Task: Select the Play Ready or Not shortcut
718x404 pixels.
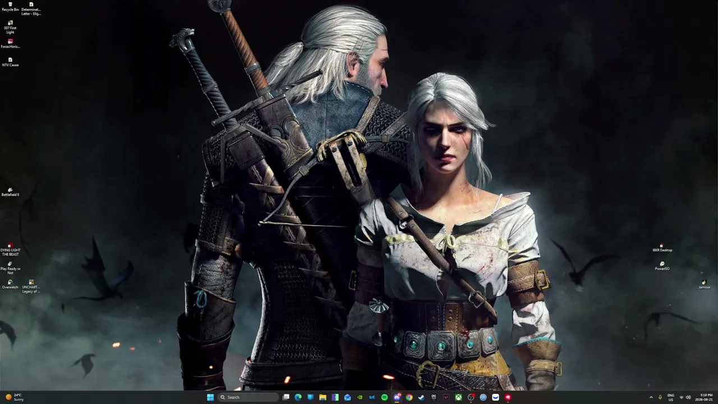Action: click(x=10, y=268)
